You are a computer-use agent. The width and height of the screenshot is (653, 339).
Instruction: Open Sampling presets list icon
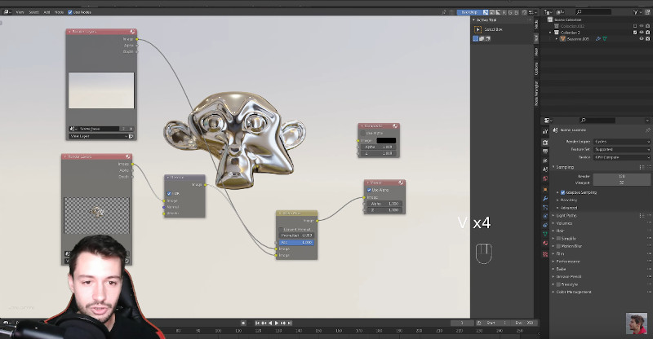pos(642,167)
